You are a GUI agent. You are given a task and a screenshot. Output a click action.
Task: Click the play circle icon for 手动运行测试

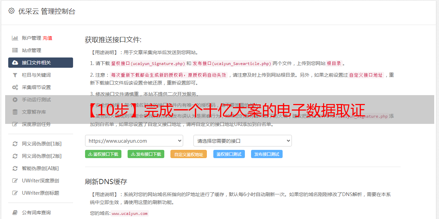click(x=15, y=100)
